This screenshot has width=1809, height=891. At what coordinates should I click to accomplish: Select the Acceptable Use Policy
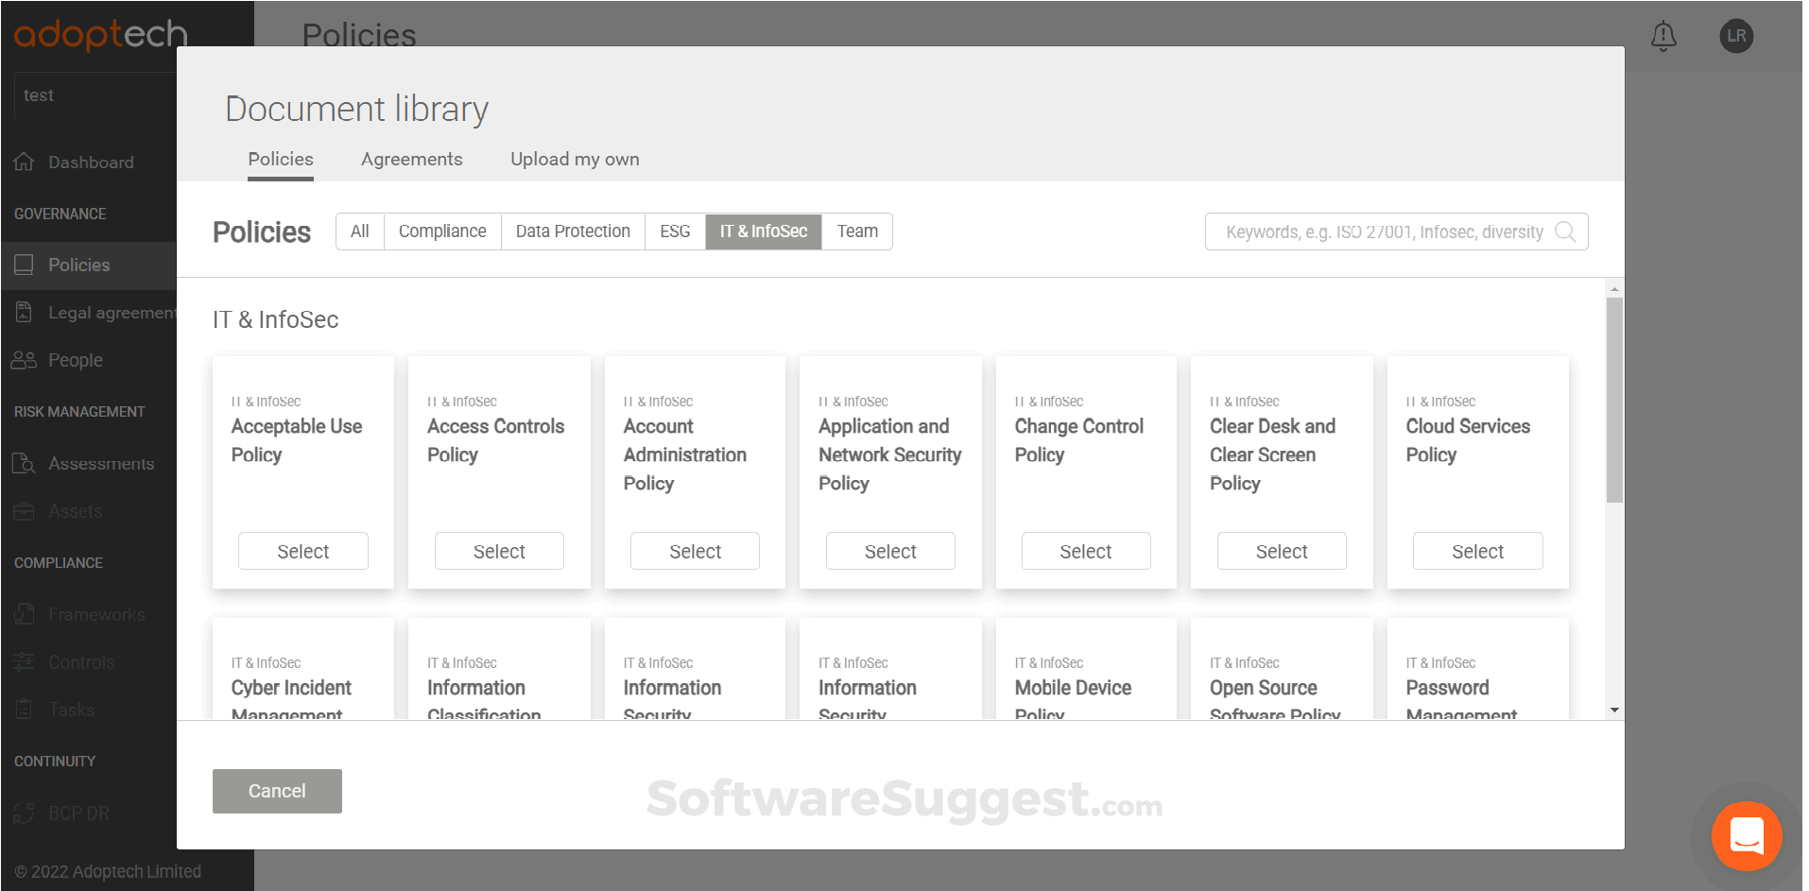click(302, 551)
